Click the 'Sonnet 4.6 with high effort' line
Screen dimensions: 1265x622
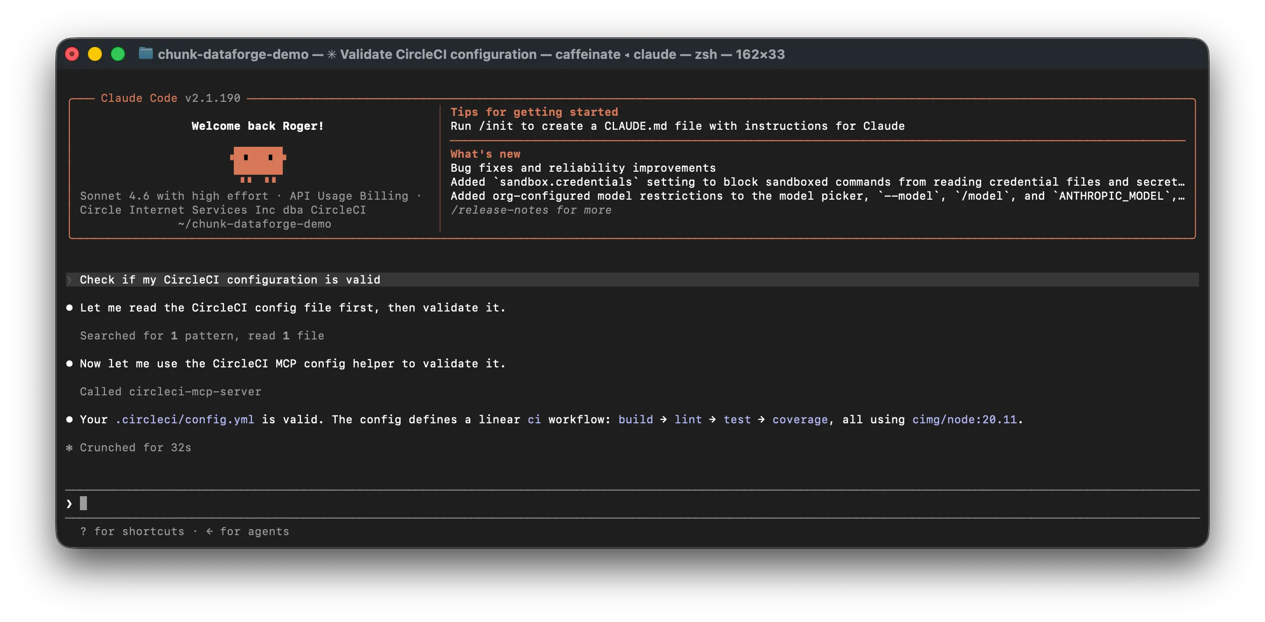point(174,196)
